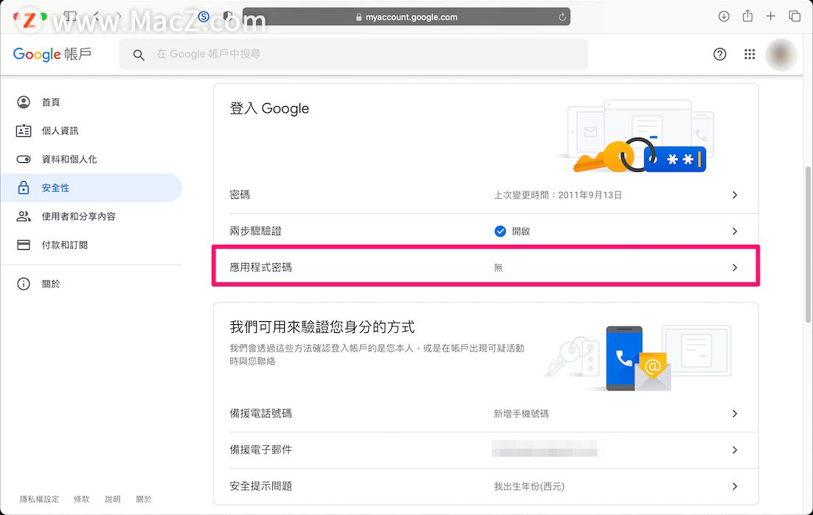Click the 資料和個人化 toggle icon
813x515 pixels.
[24, 159]
